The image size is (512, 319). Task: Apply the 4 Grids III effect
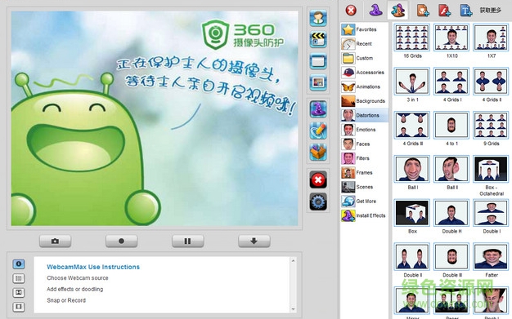click(x=412, y=125)
